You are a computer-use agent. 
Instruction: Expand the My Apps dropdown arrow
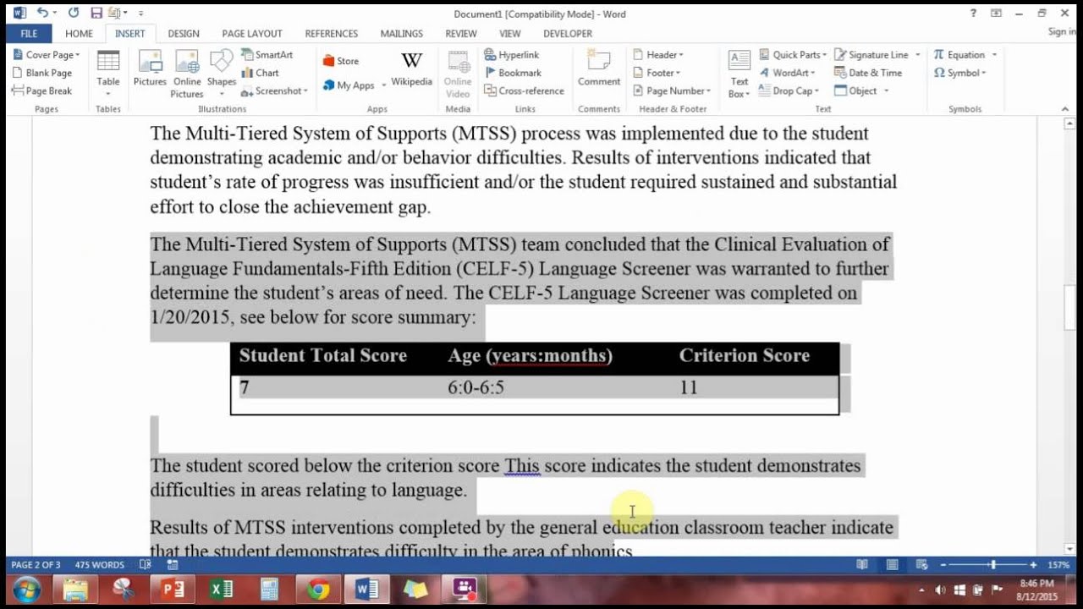(383, 85)
